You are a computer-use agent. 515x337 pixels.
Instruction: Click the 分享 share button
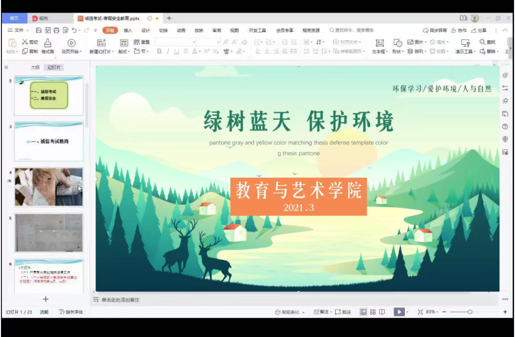point(478,30)
